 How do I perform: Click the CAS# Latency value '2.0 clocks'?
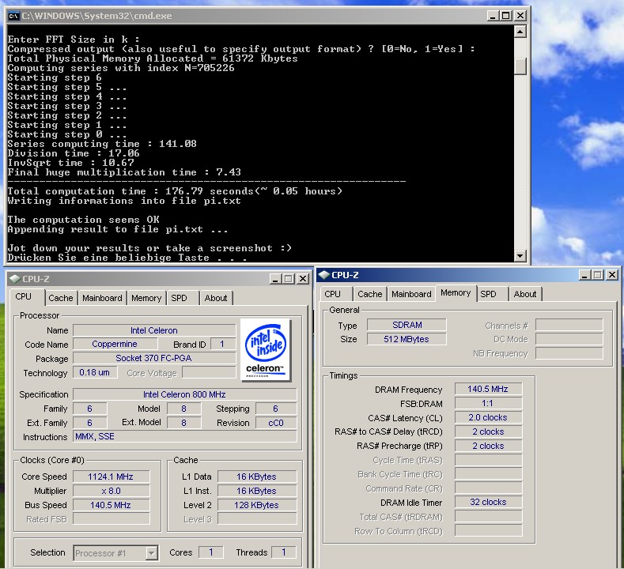tap(488, 417)
